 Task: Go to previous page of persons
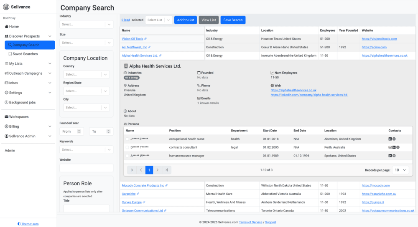click(x=141, y=170)
